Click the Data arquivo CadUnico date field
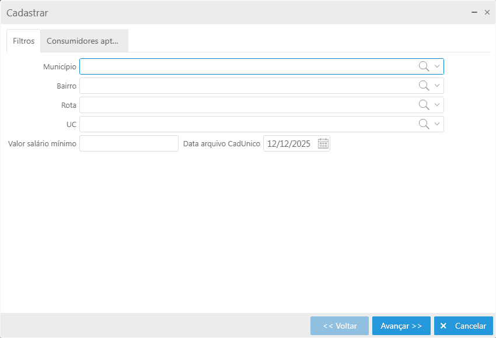 pos(289,144)
